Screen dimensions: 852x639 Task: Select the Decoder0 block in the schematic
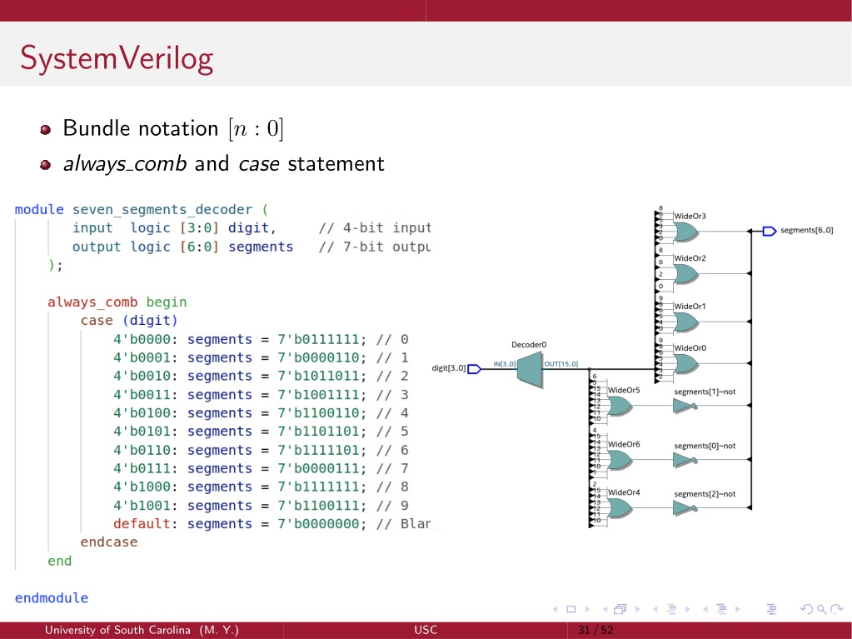[530, 370]
